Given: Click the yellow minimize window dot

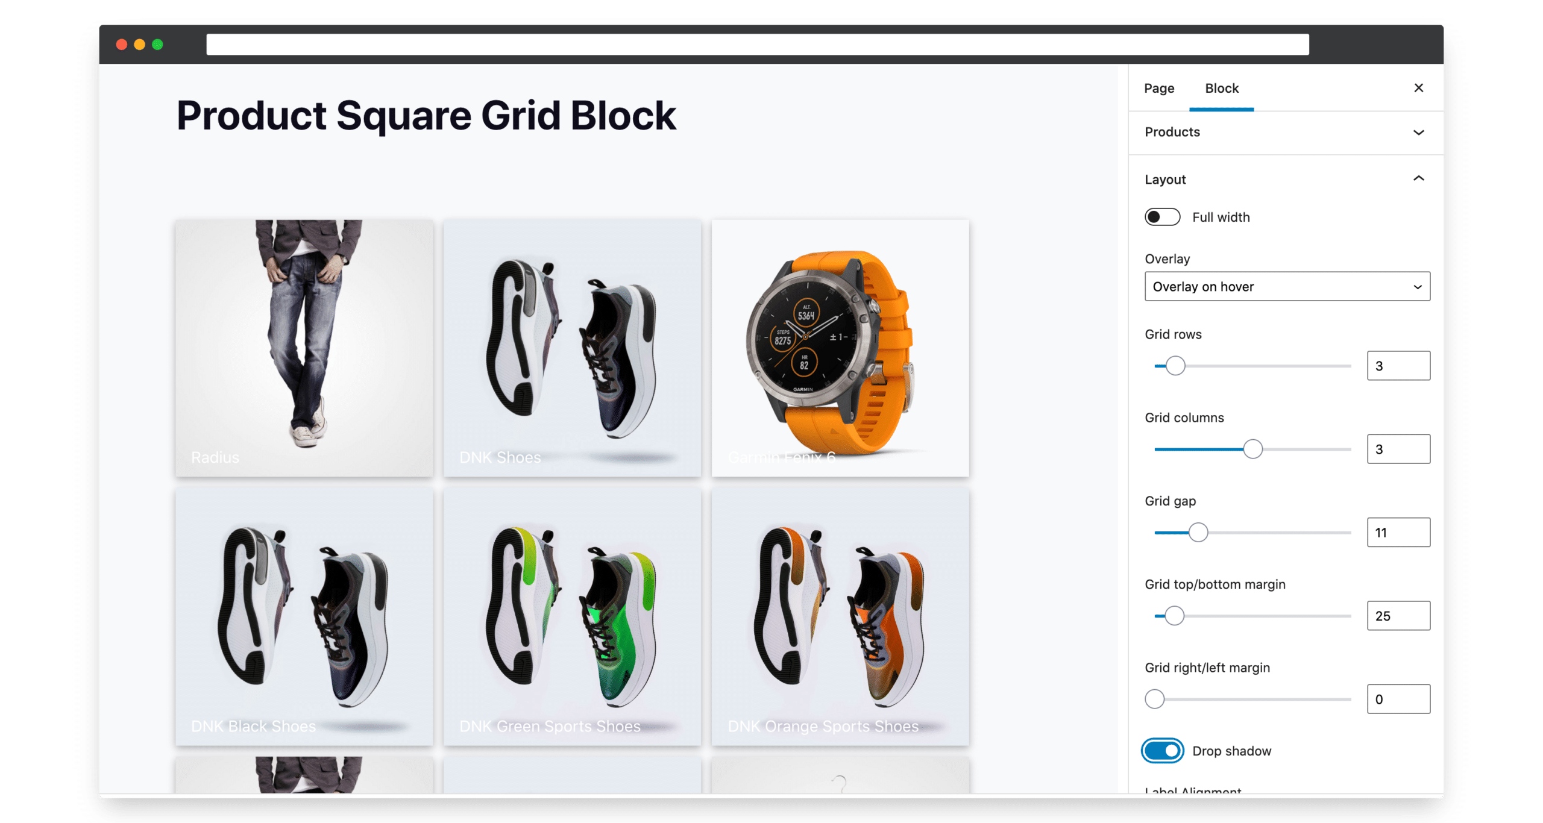Looking at the screenshot, I should (x=139, y=45).
